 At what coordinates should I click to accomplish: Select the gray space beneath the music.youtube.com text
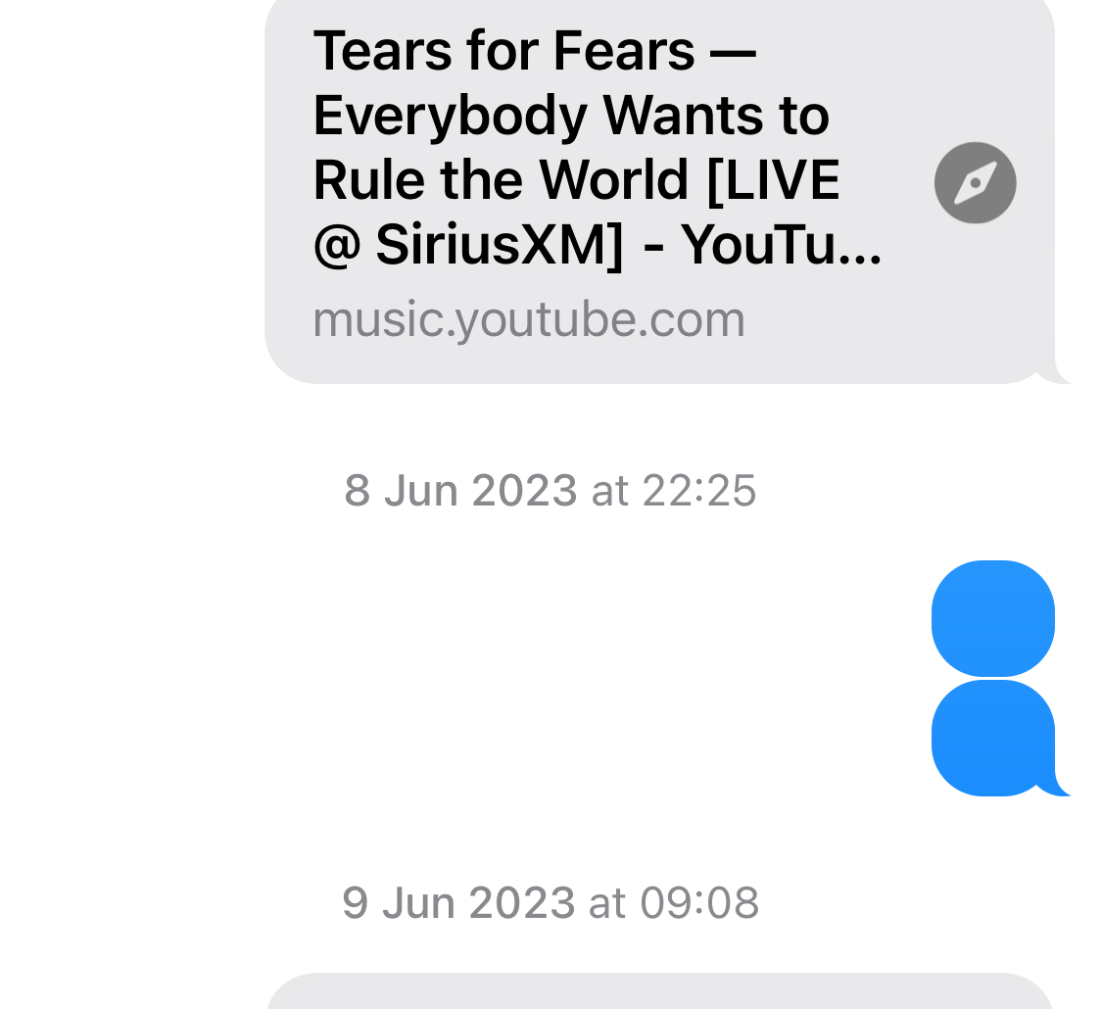pos(659,364)
